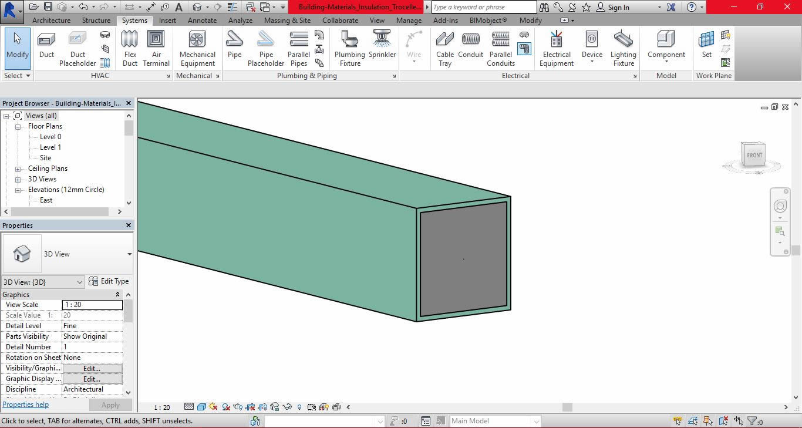The width and height of the screenshot is (802, 428).
Task: Select the Duct Placeholder tool
Action: tap(77, 49)
